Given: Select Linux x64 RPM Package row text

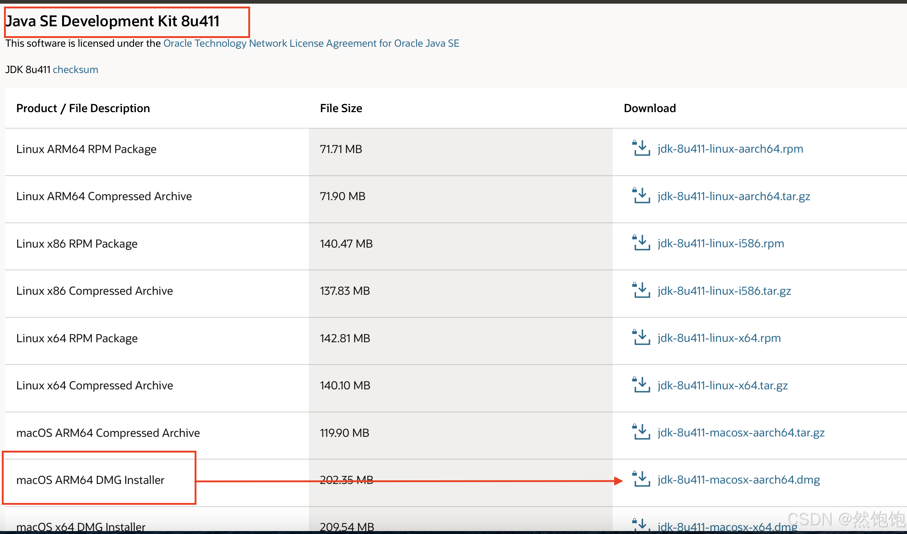Looking at the screenshot, I should coord(77,338).
